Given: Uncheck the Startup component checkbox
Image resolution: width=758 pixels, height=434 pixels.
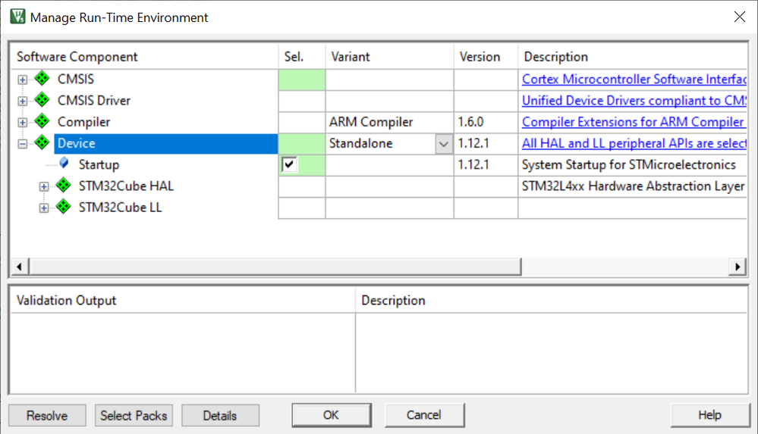Looking at the screenshot, I should pyautogui.click(x=289, y=164).
